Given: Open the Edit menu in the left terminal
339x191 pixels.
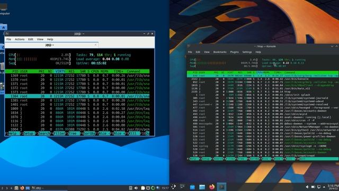Looking at the screenshot, I should point(31,39).
